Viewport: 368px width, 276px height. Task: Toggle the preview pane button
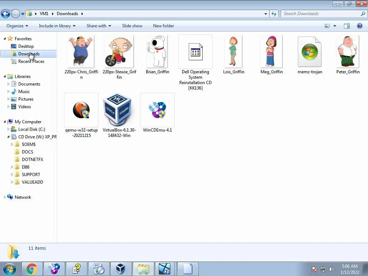pyautogui.click(x=347, y=26)
